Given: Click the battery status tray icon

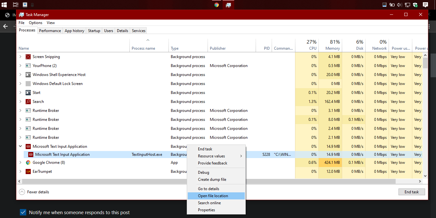Looking at the screenshot, I should coord(392,5).
